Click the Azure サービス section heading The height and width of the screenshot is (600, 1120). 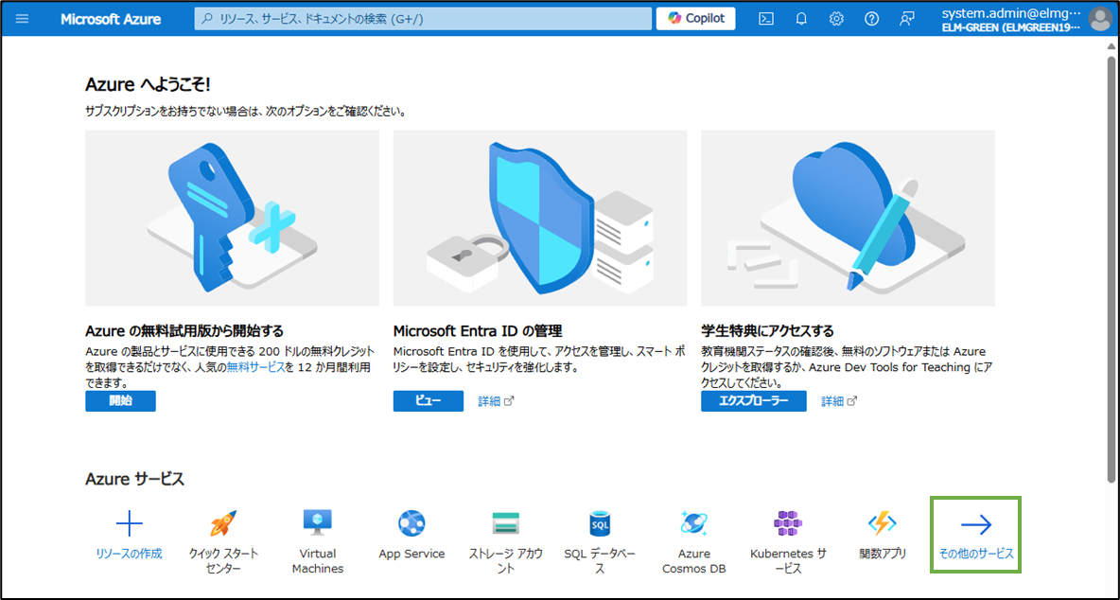(134, 479)
